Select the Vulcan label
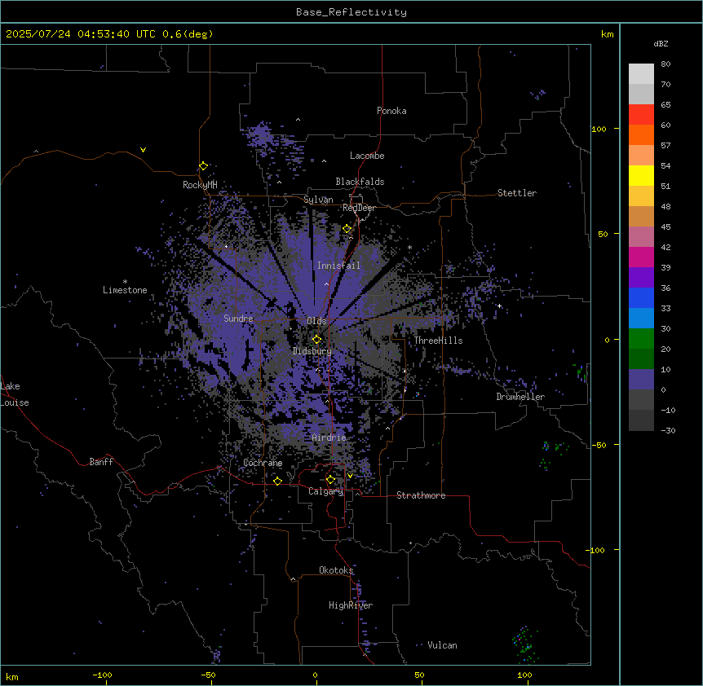The image size is (703, 686). point(442,645)
